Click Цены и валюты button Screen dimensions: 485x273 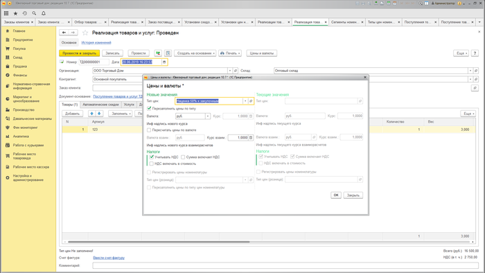click(262, 53)
